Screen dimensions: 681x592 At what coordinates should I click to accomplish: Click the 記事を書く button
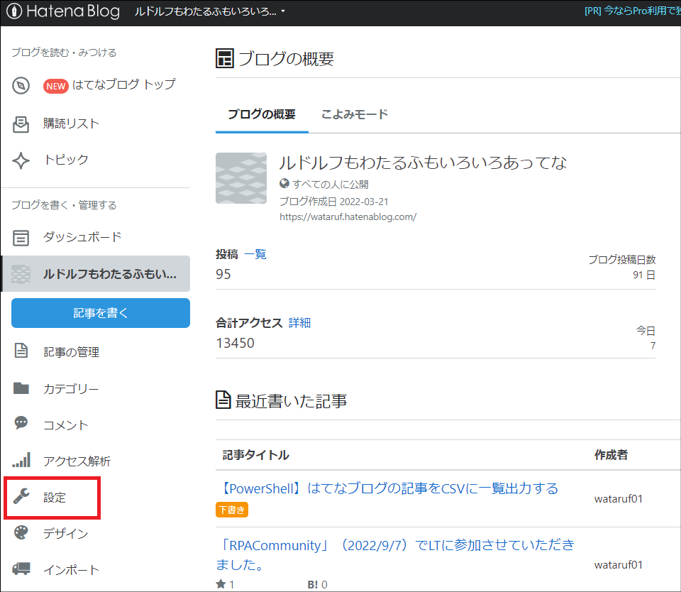101,313
